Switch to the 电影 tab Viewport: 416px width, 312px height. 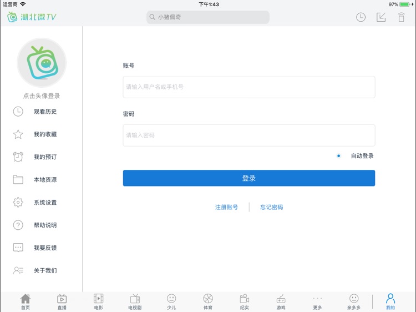98,301
